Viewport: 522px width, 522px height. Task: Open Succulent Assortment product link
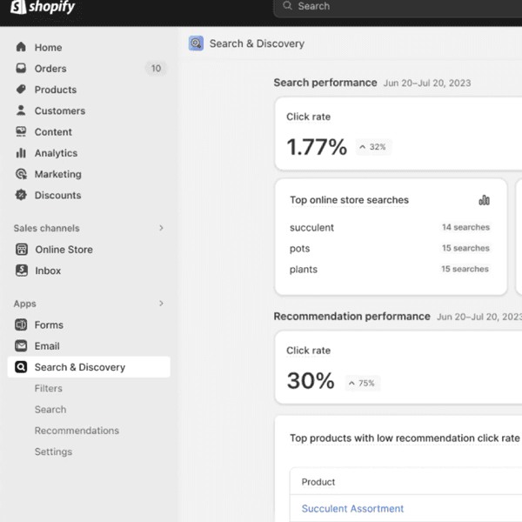352,508
